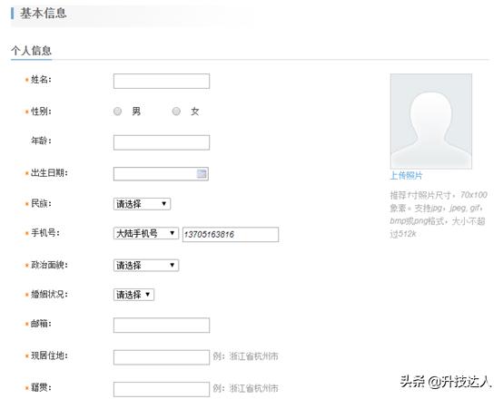Viewport: 503px width, 399px height.
Task: Open the 大陆手机号 dropdown
Action: tap(146, 233)
